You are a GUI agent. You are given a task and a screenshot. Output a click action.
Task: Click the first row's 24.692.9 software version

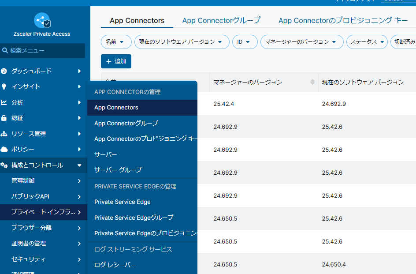(334, 104)
